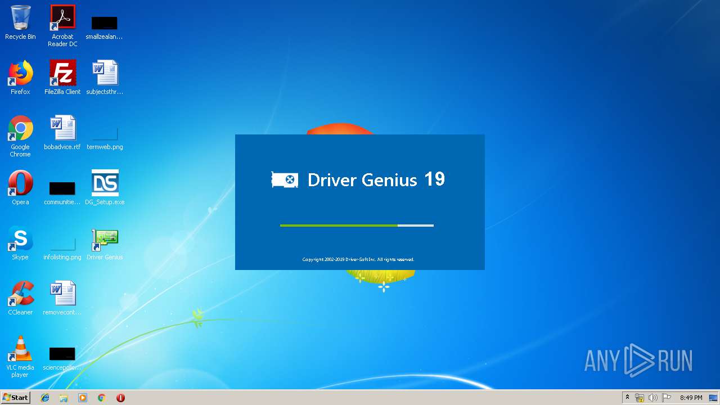Open the Start menu
The height and width of the screenshot is (405, 720).
(16, 398)
